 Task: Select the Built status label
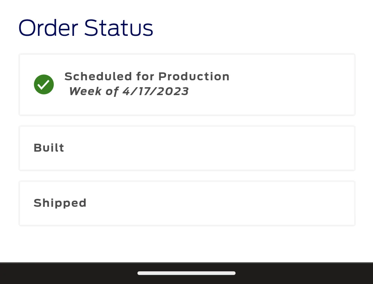(x=49, y=148)
